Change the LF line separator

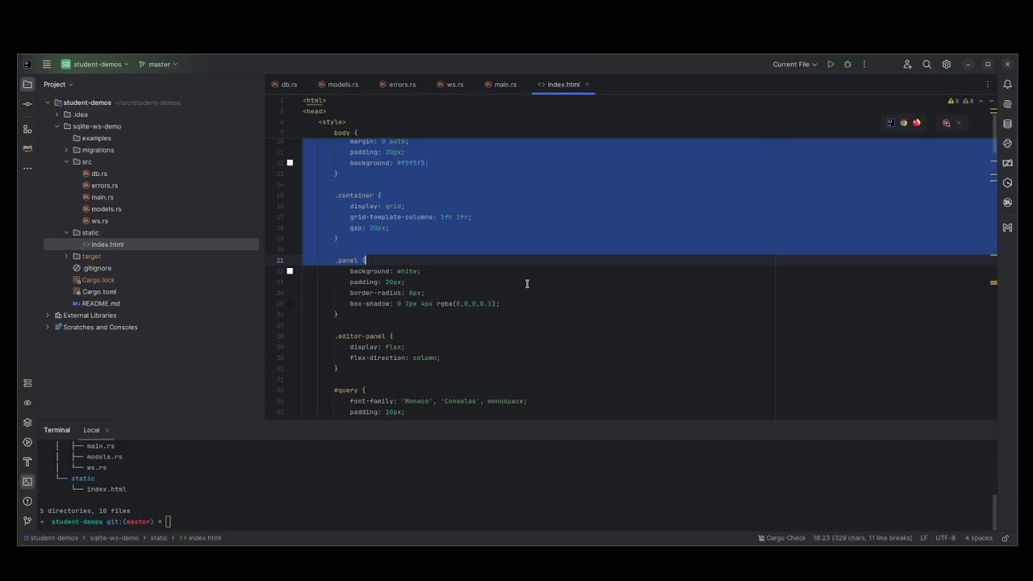924,538
